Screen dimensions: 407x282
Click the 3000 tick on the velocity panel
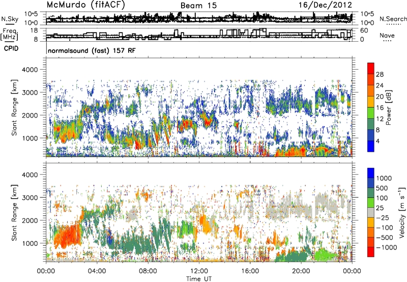(x=30, y=198)
